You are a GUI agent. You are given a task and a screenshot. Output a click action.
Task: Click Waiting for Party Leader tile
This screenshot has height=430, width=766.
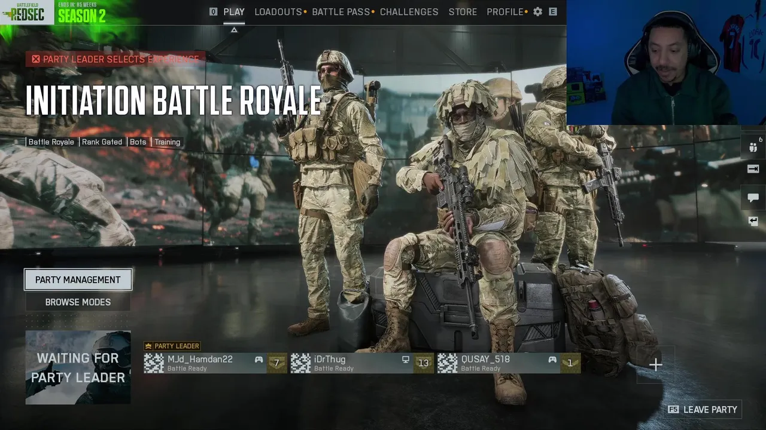point(78,367)
